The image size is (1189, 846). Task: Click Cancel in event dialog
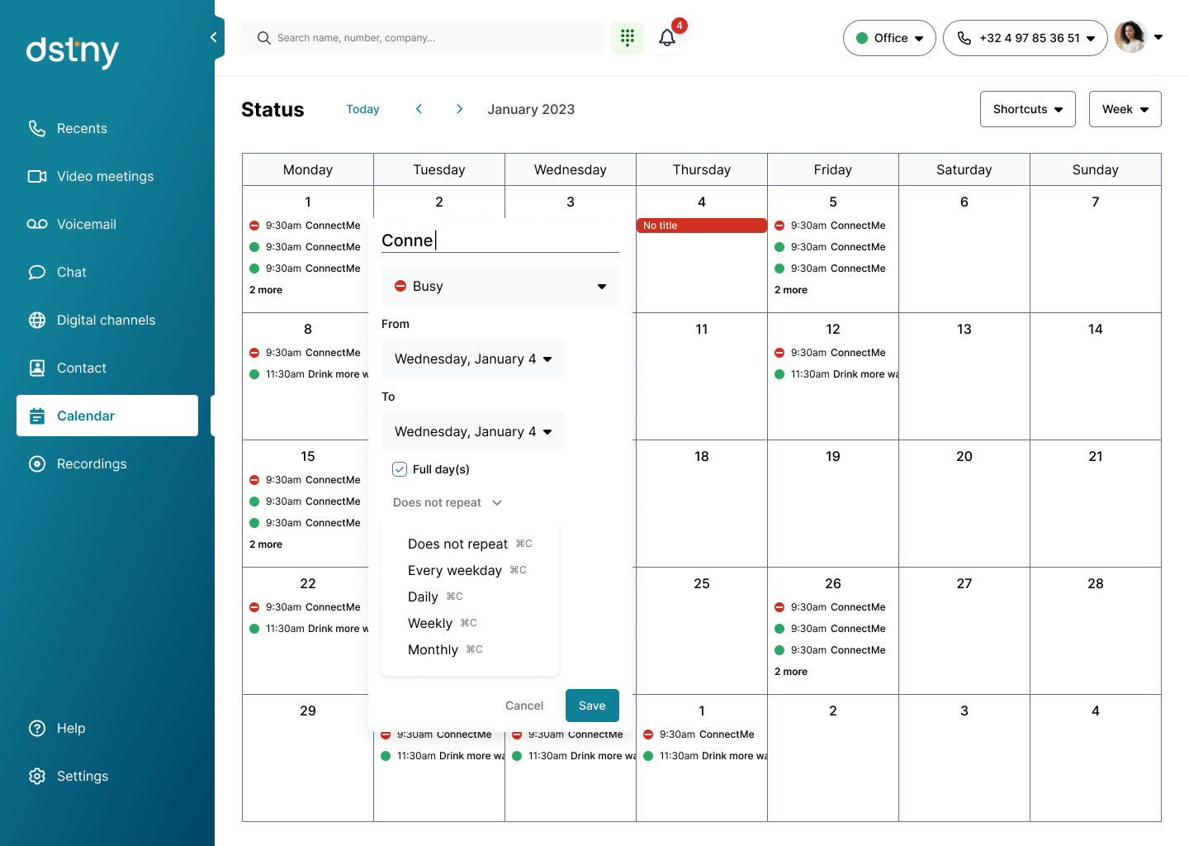click(524, 706)
